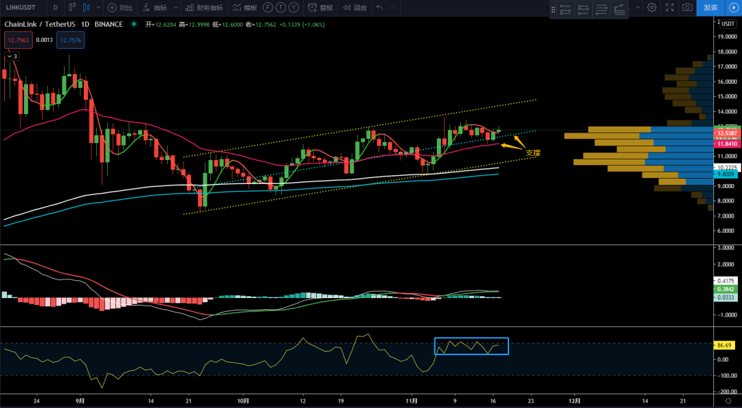Enter fullscreen mode
Screen dimensions: 742x408
pyautogui.click(x=670, y=8)
